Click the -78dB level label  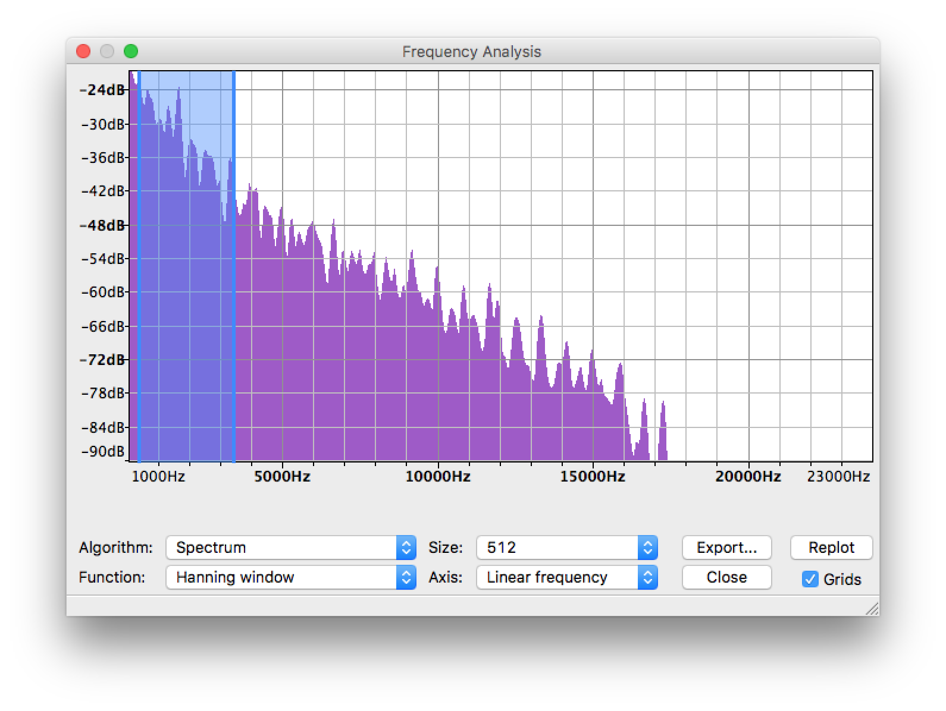click(x=102, y=393)
